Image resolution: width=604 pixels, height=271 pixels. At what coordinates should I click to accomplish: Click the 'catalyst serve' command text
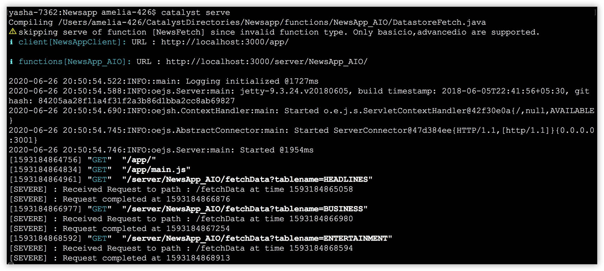[x=195, y=12]
